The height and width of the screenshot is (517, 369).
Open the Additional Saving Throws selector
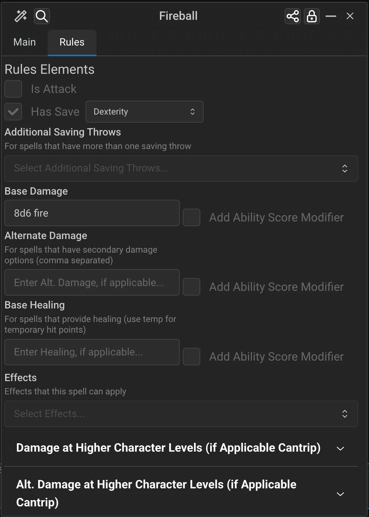click(x=181, y=169)
